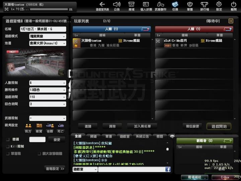Click the spectator 觀戰者 swap arrows icon
241x181 pixels.
click(x=227, y=141)
